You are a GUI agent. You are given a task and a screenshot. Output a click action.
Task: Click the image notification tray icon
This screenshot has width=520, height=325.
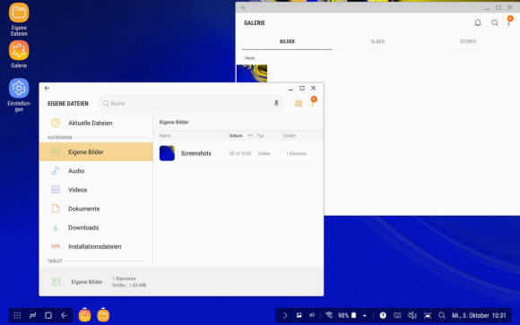[299, 315]
